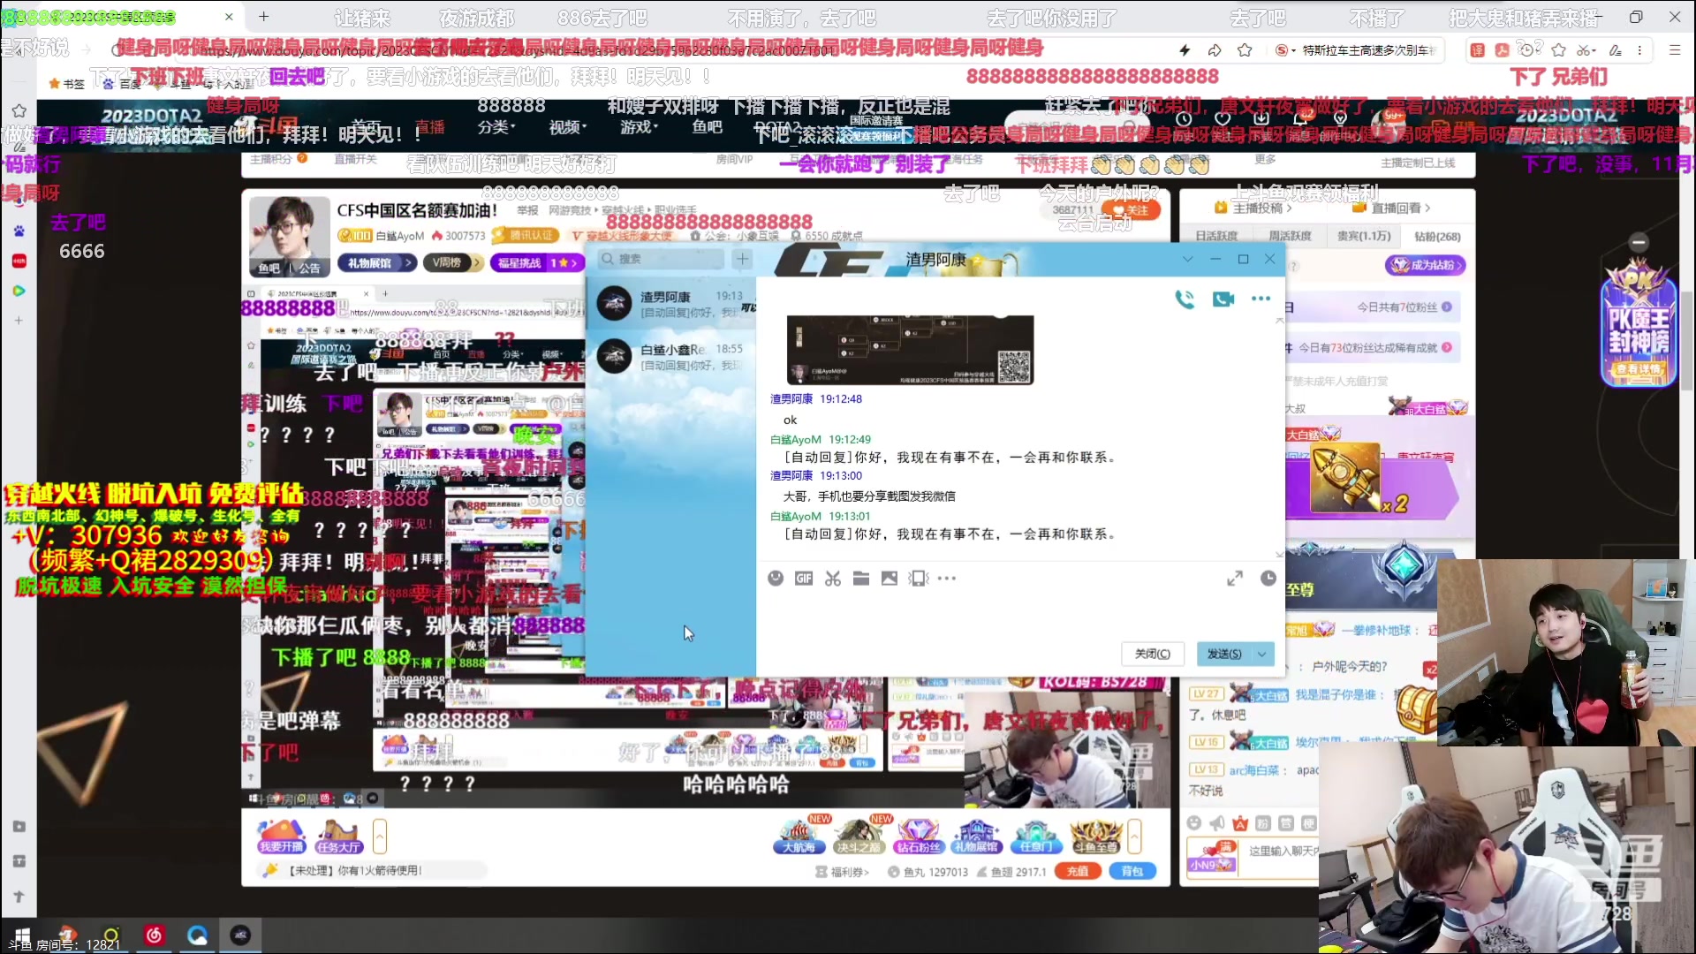Click the PDF icon in the browser toolbar
1696x954 pixels.
coord(1502,50)
